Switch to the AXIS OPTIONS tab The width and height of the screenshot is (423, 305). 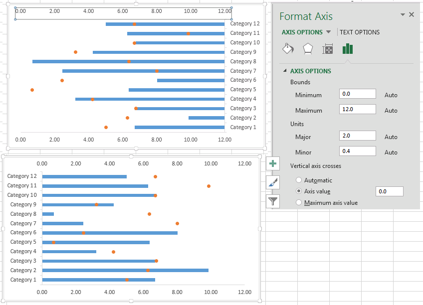[302, 32]
